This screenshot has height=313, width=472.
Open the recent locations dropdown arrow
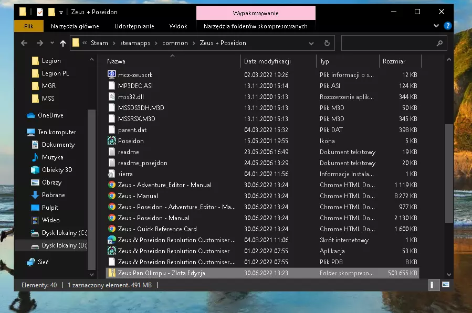[51, 43]
